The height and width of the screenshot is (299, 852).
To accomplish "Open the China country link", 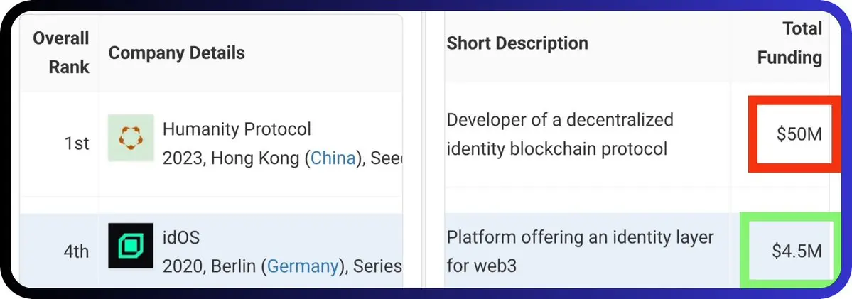I will coord(333,158).
